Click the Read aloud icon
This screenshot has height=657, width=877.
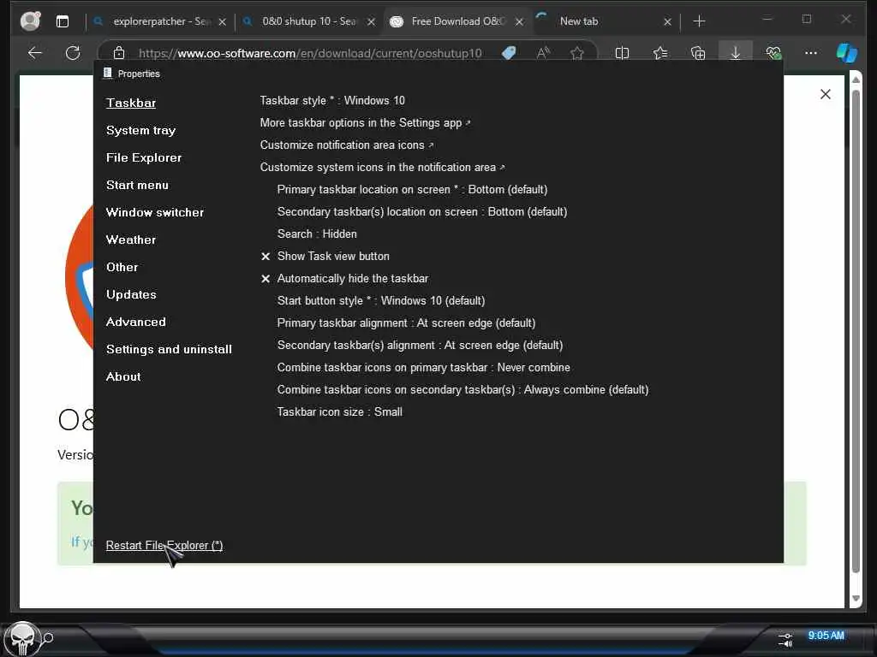point(542,53)
